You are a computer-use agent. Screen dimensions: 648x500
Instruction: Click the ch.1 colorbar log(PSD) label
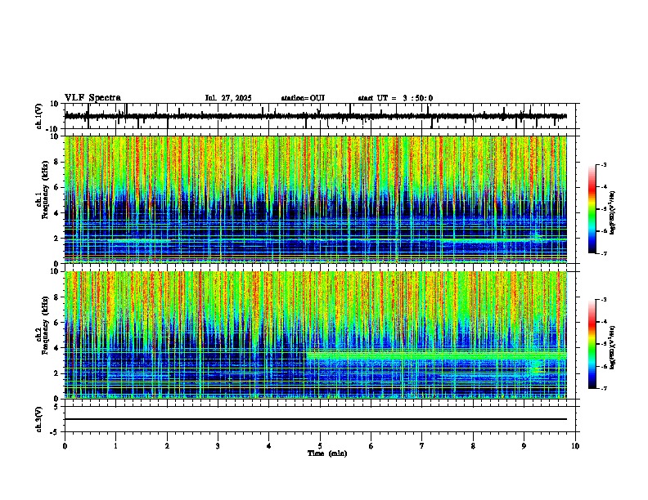[613, 212]
